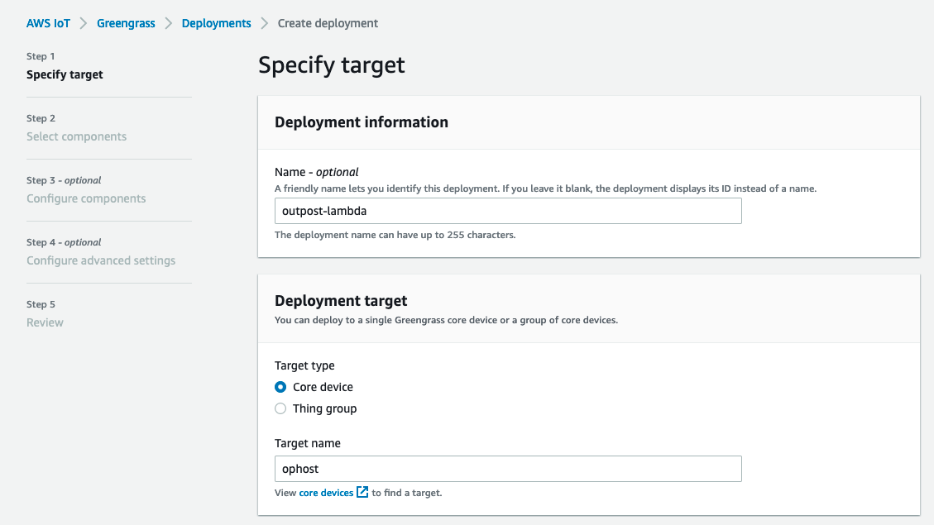The height and width of the screenshot is (525, 934).
Task: Select the Core device target type
Action: click(x=280, y=387)
